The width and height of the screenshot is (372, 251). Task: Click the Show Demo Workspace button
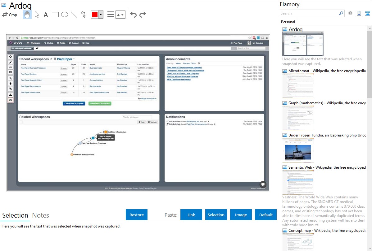coord(100,103)
